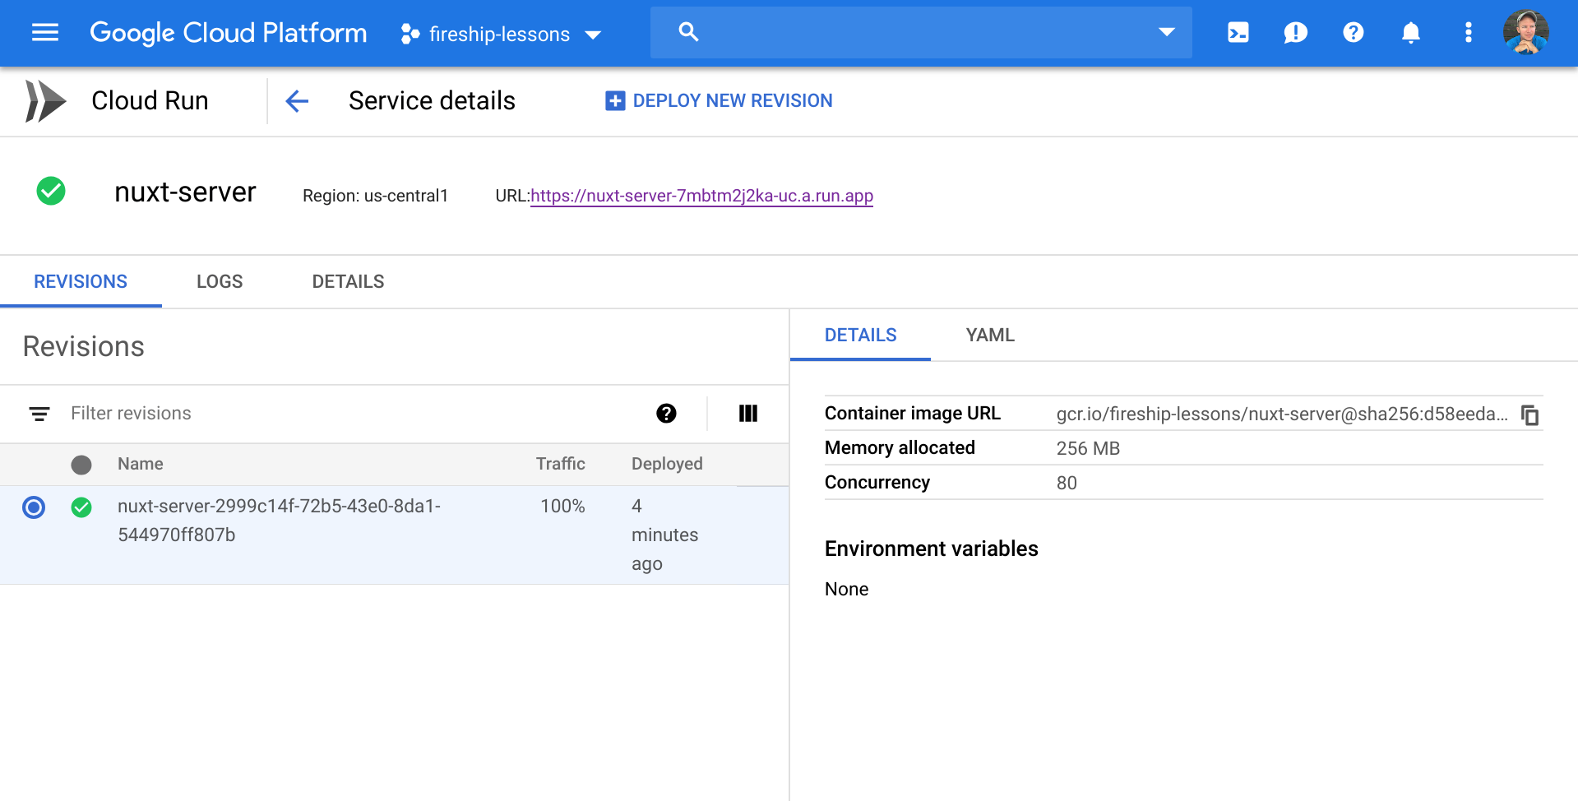Screen dimensions: 1578x801
Task: Click the revisions filter help icon
Action: [x=666, y=414]
